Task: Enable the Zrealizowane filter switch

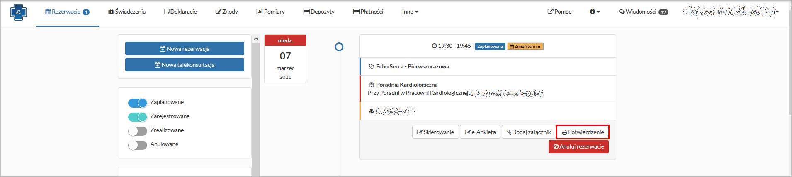Action: tap(137, 131)
